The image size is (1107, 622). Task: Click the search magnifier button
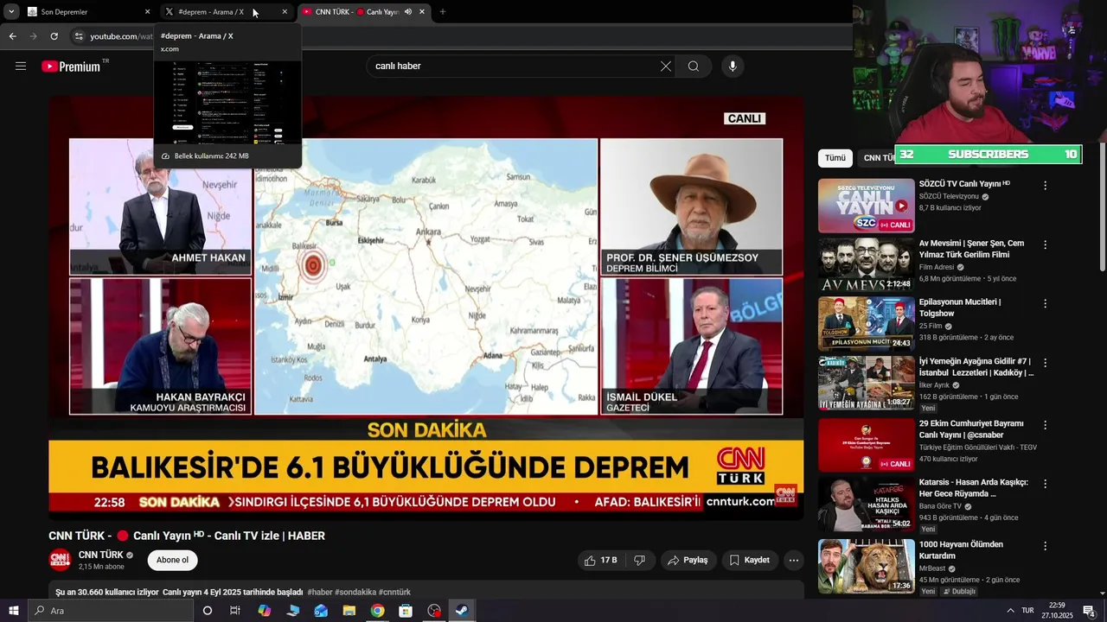[x=694, y=67]
